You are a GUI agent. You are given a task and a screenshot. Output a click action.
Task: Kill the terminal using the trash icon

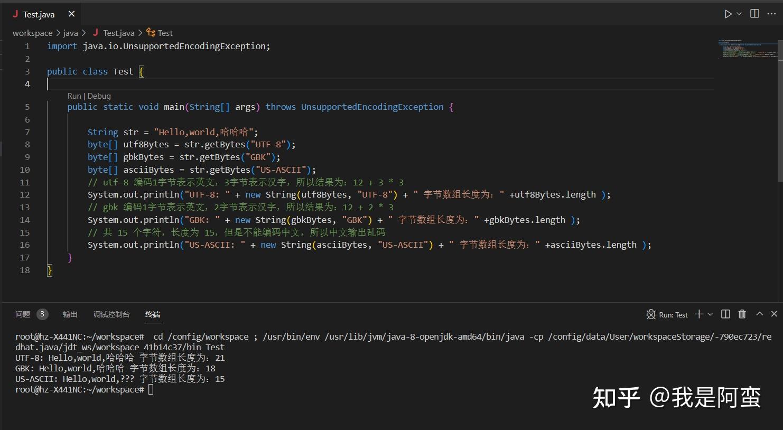[742, 314]
